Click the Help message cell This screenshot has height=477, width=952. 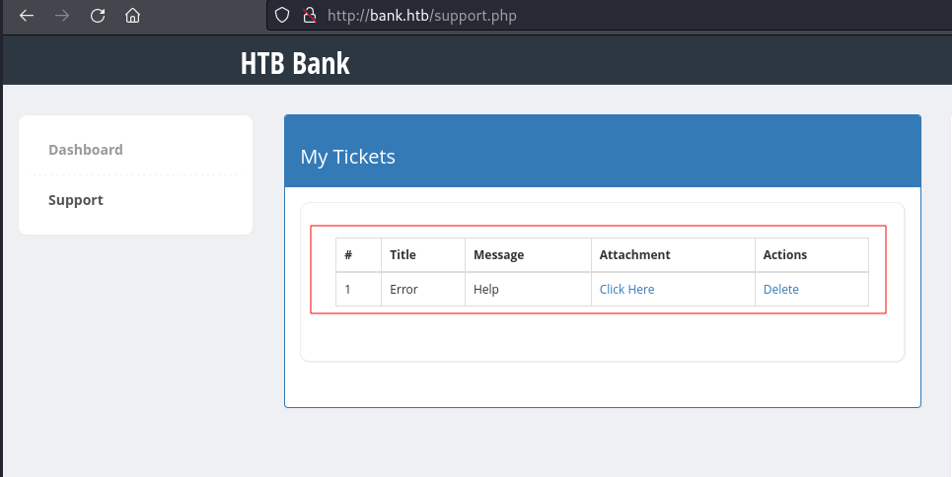[x=528, y=290]
